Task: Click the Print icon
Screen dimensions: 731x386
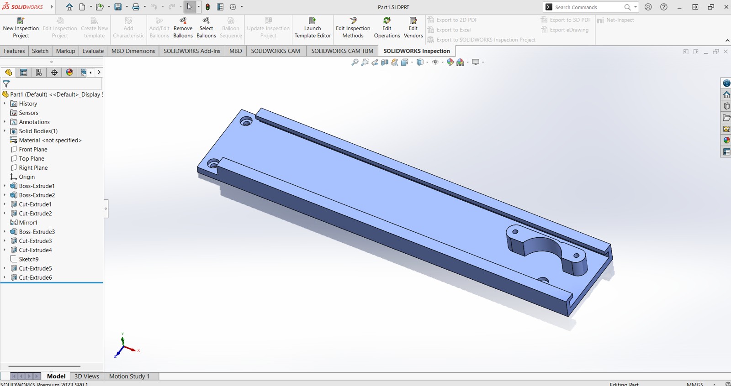Action: [x=136, y=7]
